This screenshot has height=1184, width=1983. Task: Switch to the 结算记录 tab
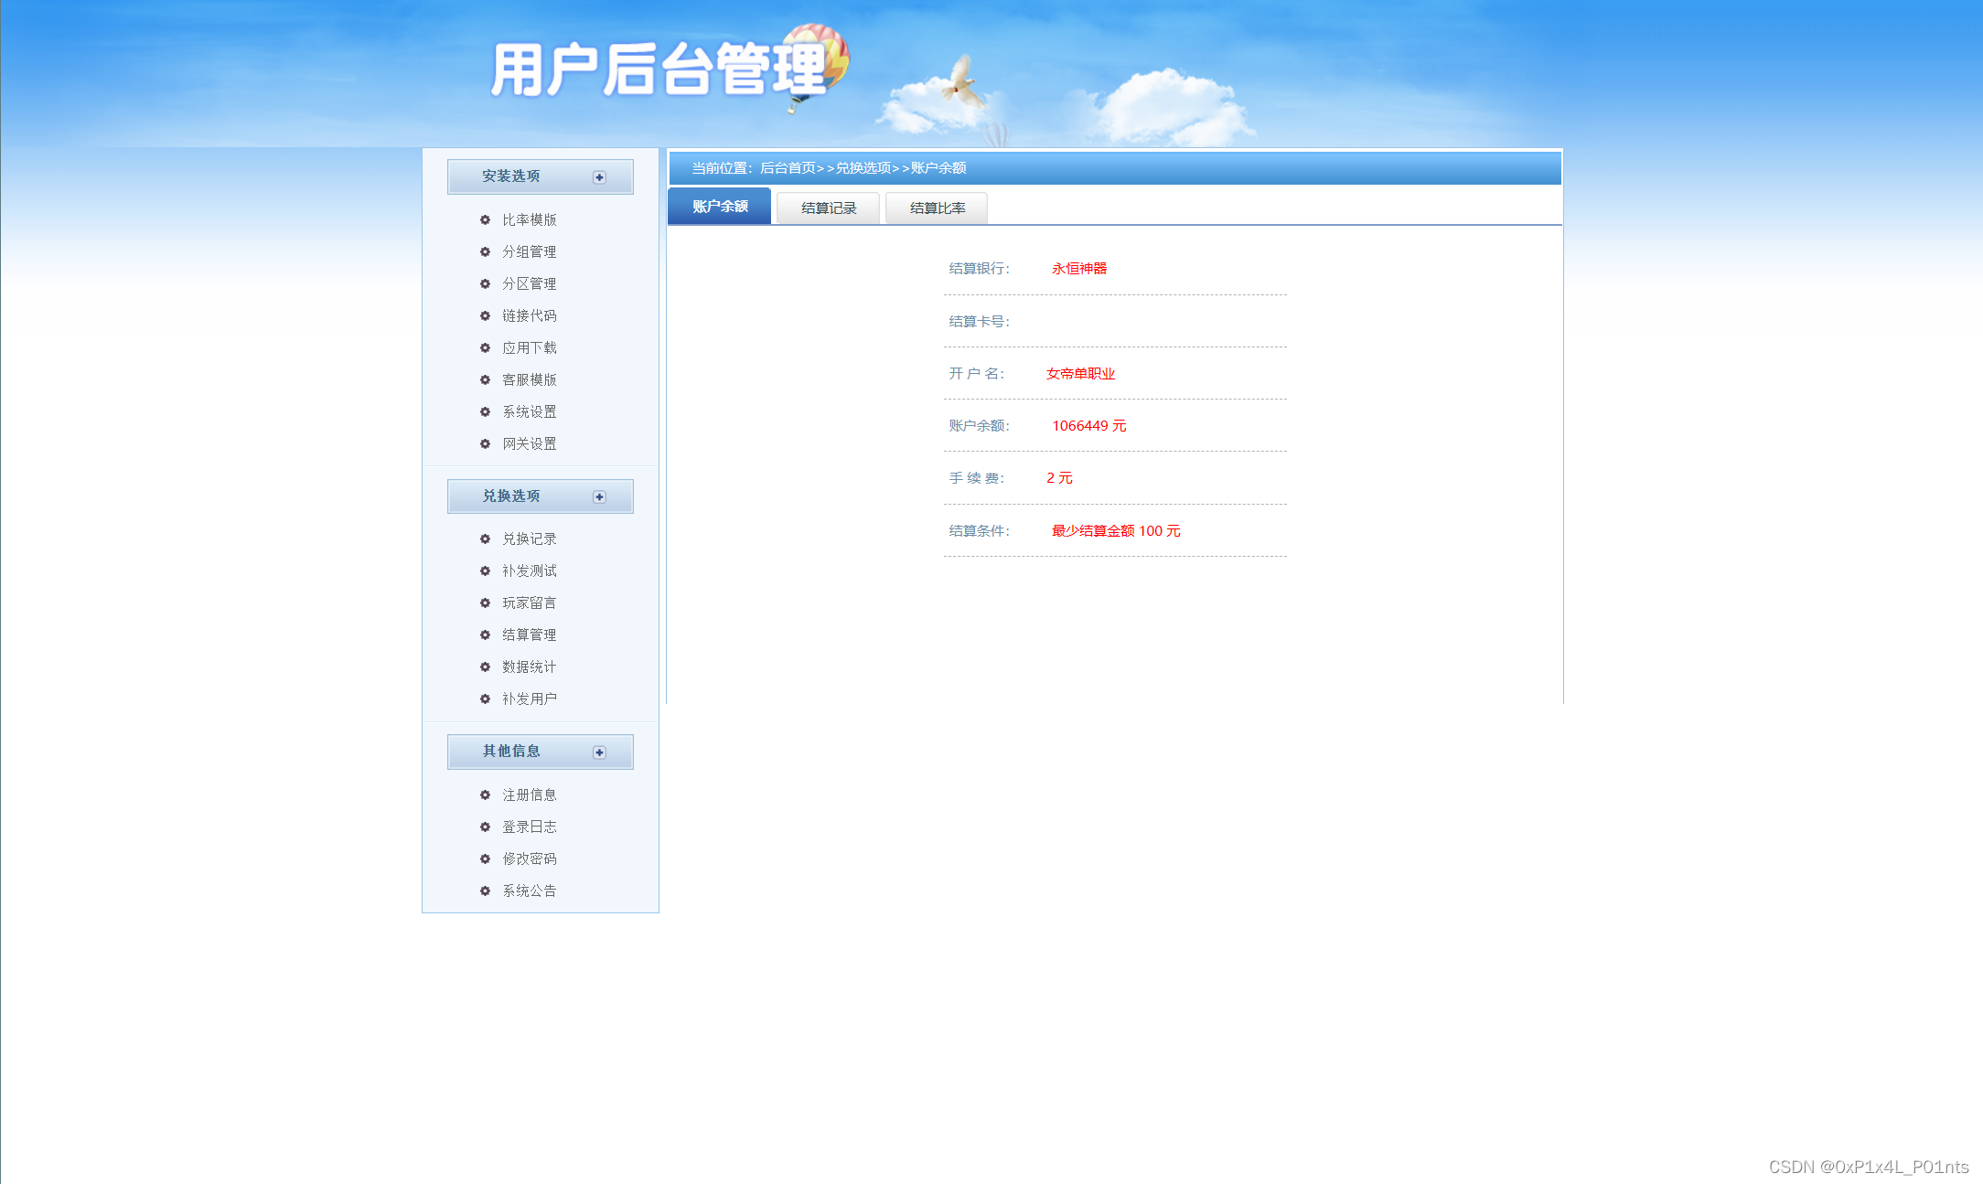[x=828, y=208]
